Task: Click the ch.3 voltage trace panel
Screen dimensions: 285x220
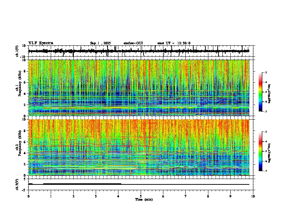Action: coord(141,184)
